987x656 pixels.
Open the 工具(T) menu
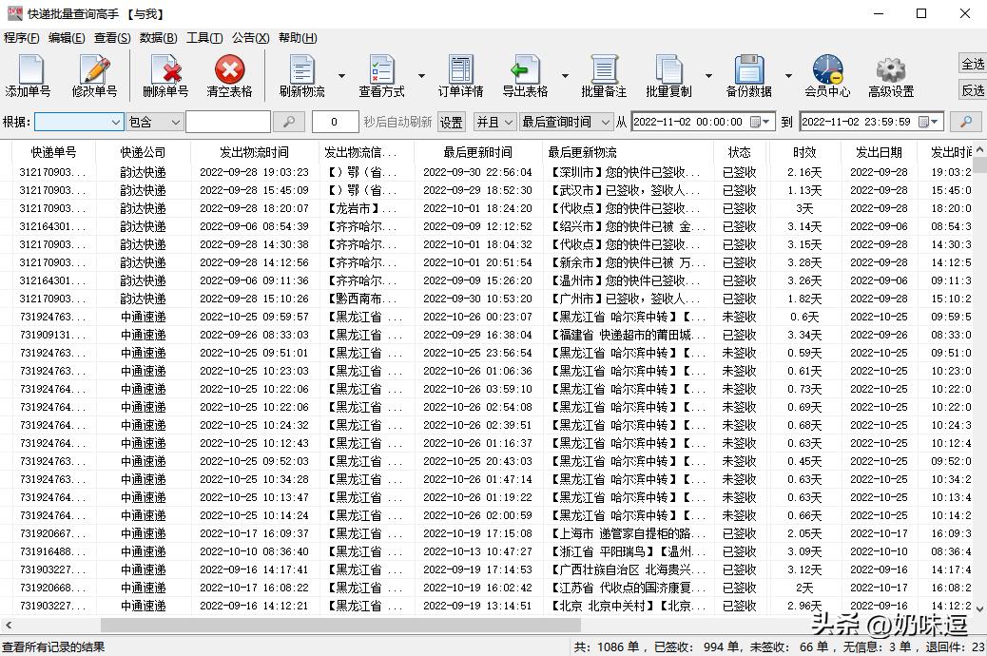click(204, 38)
